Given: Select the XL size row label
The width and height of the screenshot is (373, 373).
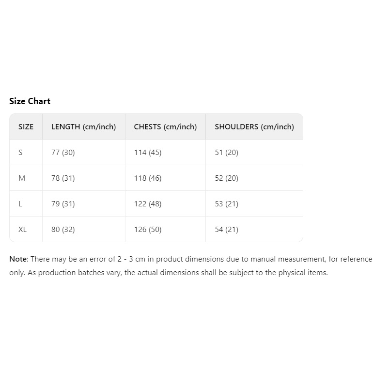Looking at the screenshot, I should 23,229.
